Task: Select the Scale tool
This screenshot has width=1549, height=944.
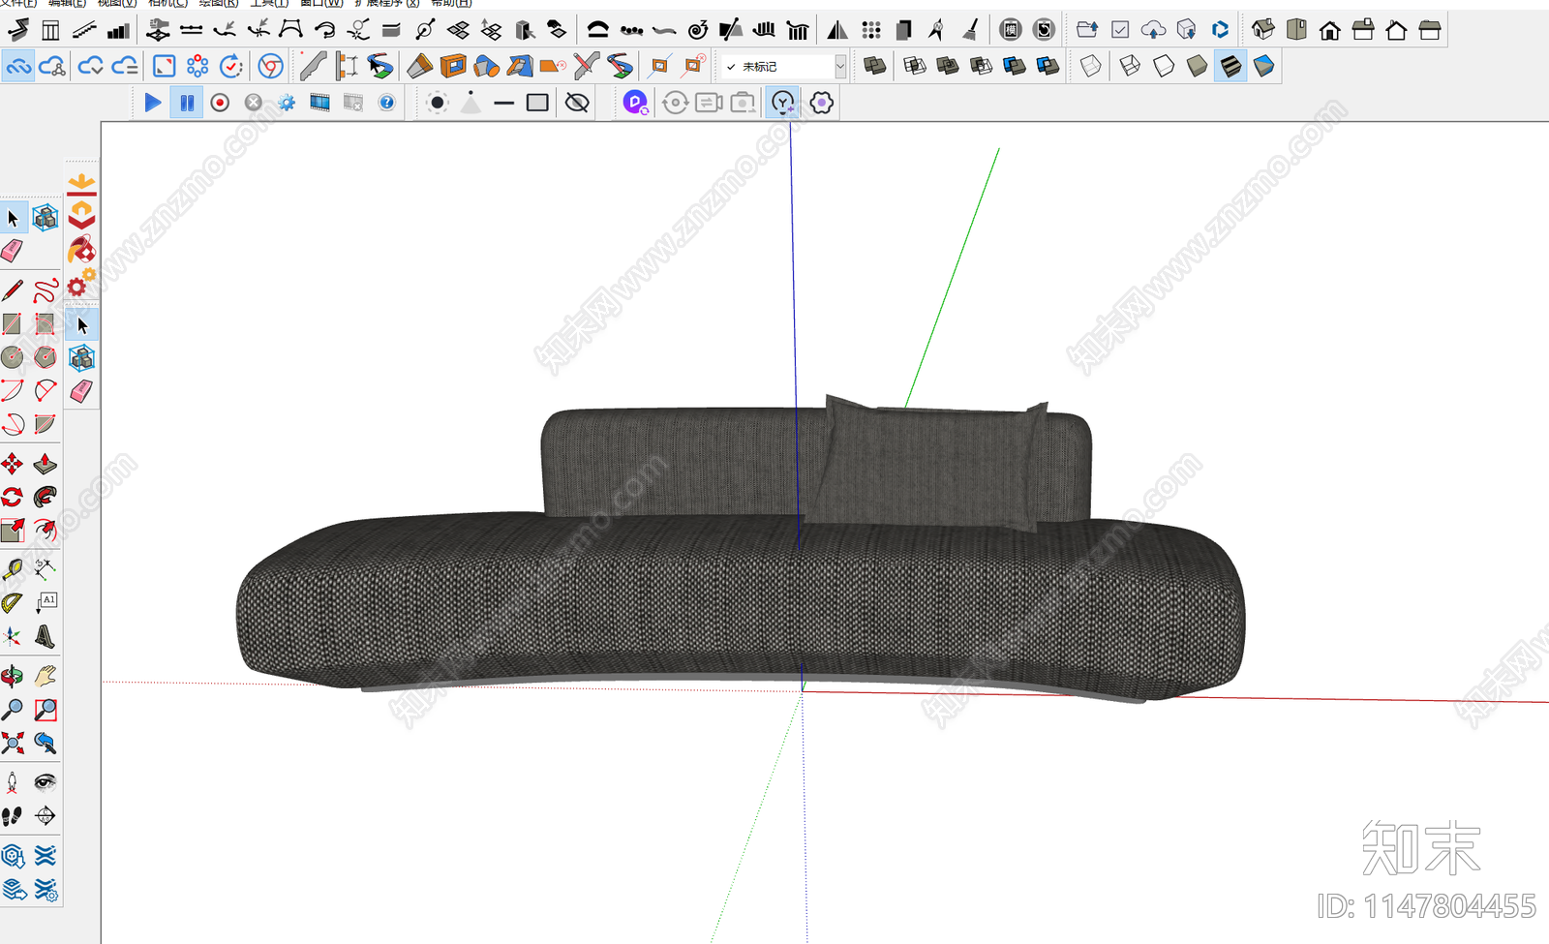Action: 13,531
